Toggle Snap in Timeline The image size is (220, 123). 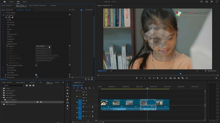pos(78,88)
